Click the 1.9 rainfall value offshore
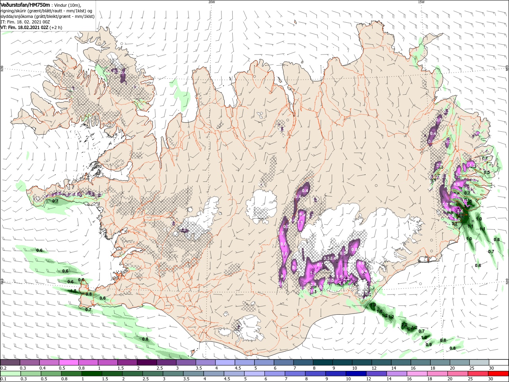Image resolution: width=509 pixels, height=382 pixels. (373, 305)
